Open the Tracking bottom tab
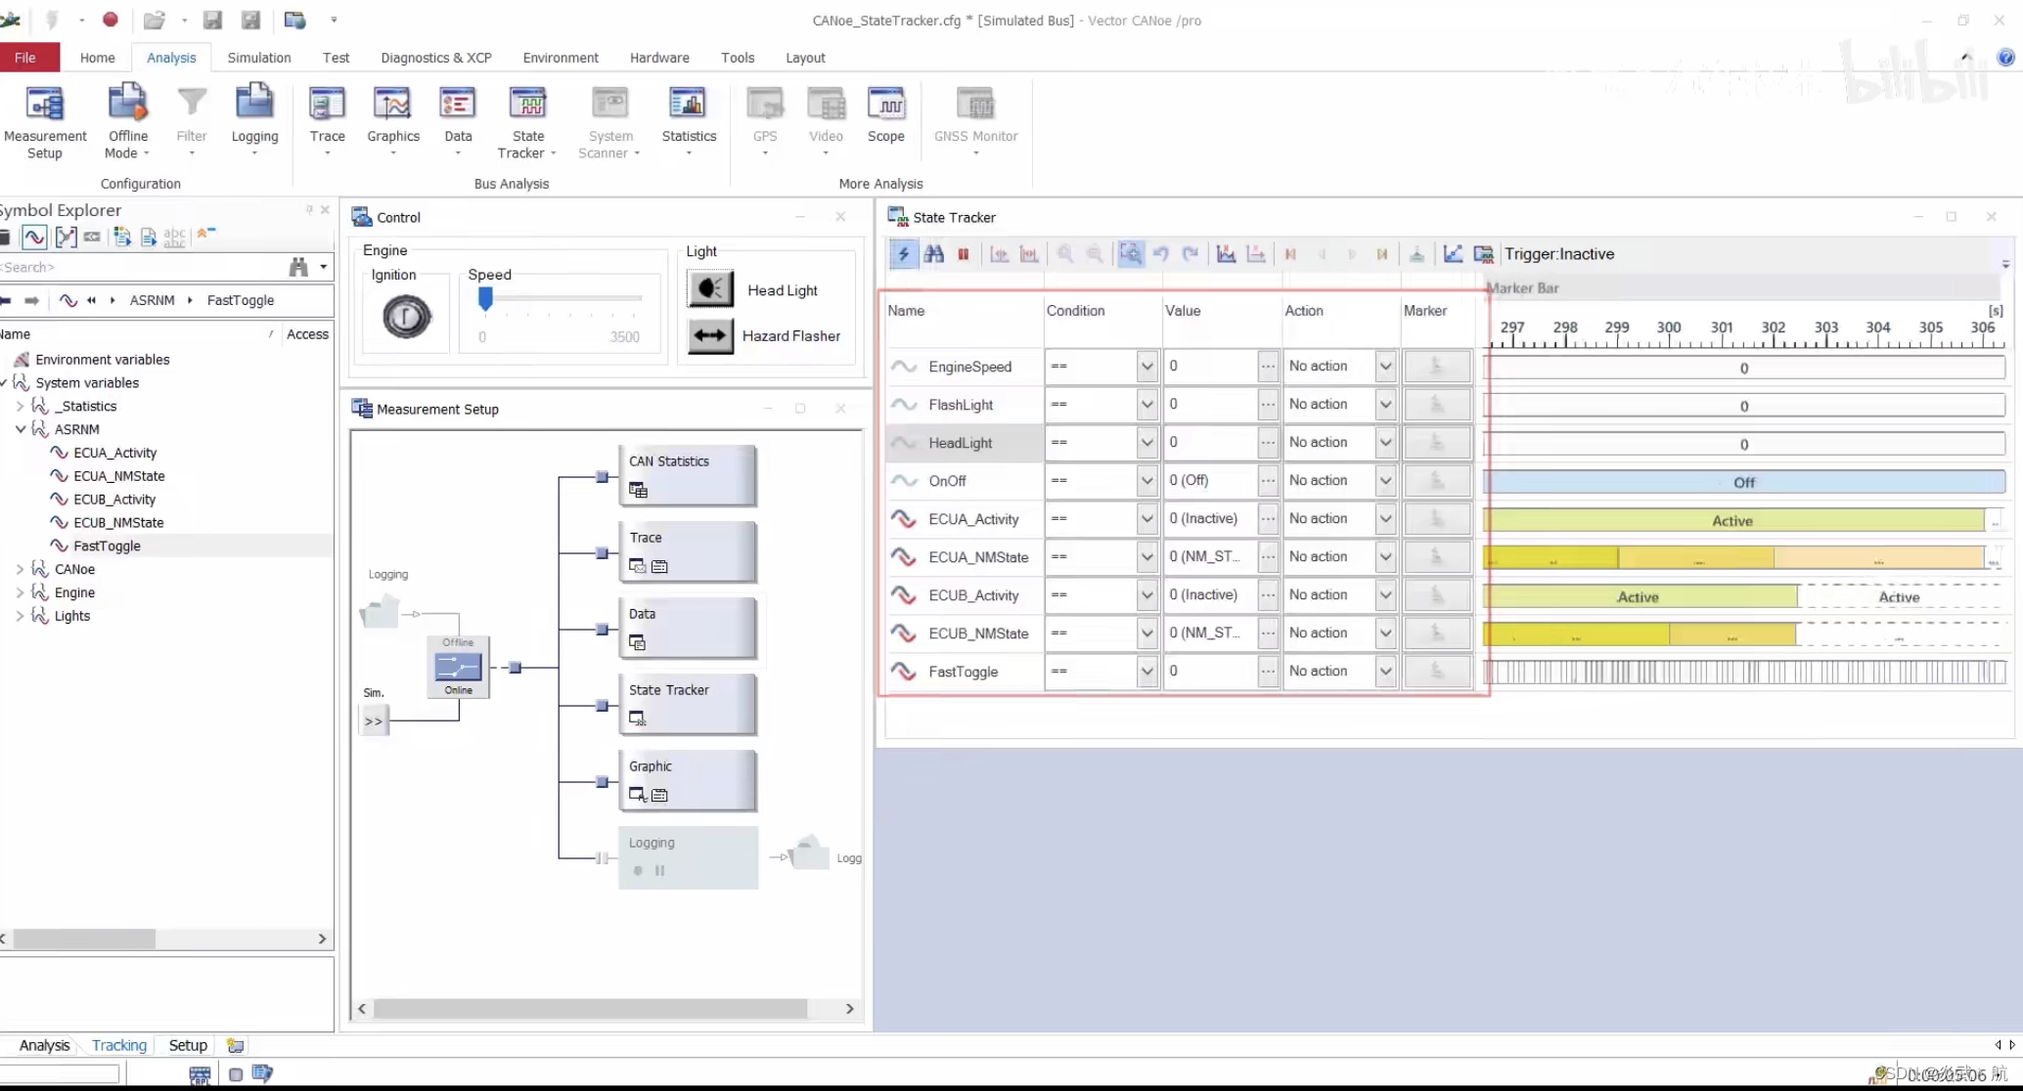 point(118,1045)
